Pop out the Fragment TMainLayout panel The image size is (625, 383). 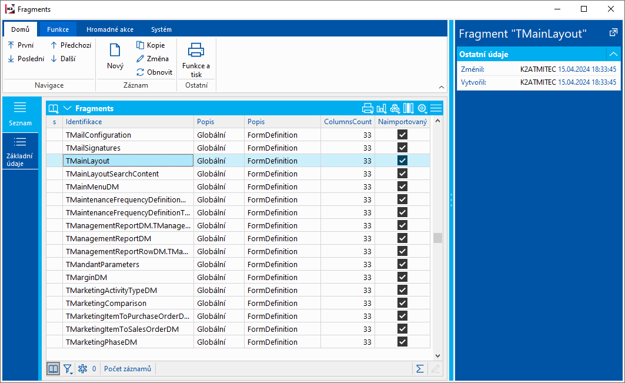[613, 33]
